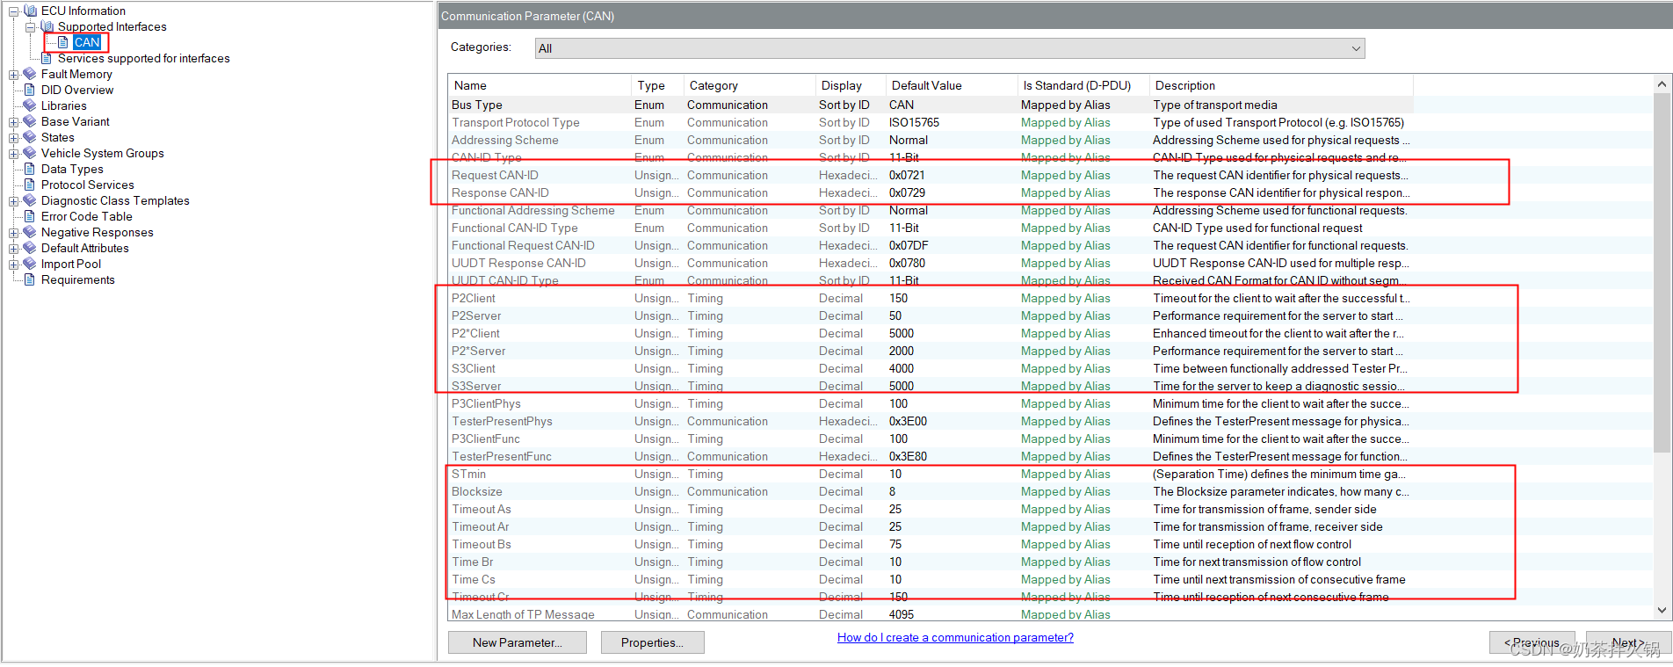The image size is (1673, 667).
Task: Sort table by Name column header
Action: point(540,85)
